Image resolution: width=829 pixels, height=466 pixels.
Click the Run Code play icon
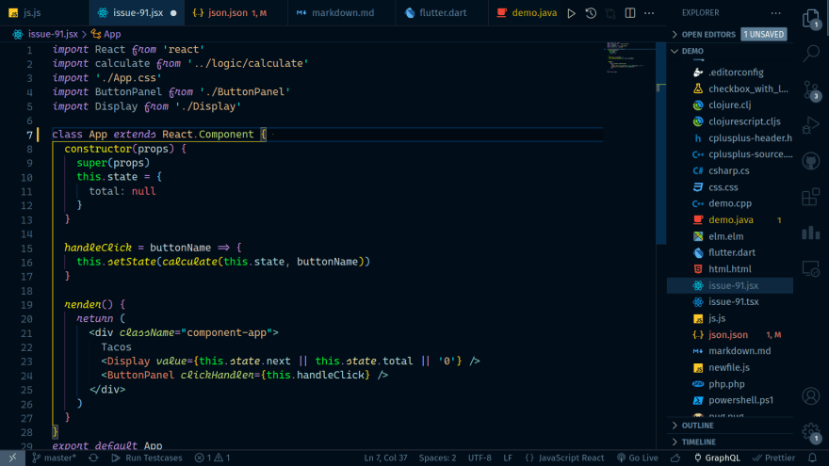pos(572,13)
